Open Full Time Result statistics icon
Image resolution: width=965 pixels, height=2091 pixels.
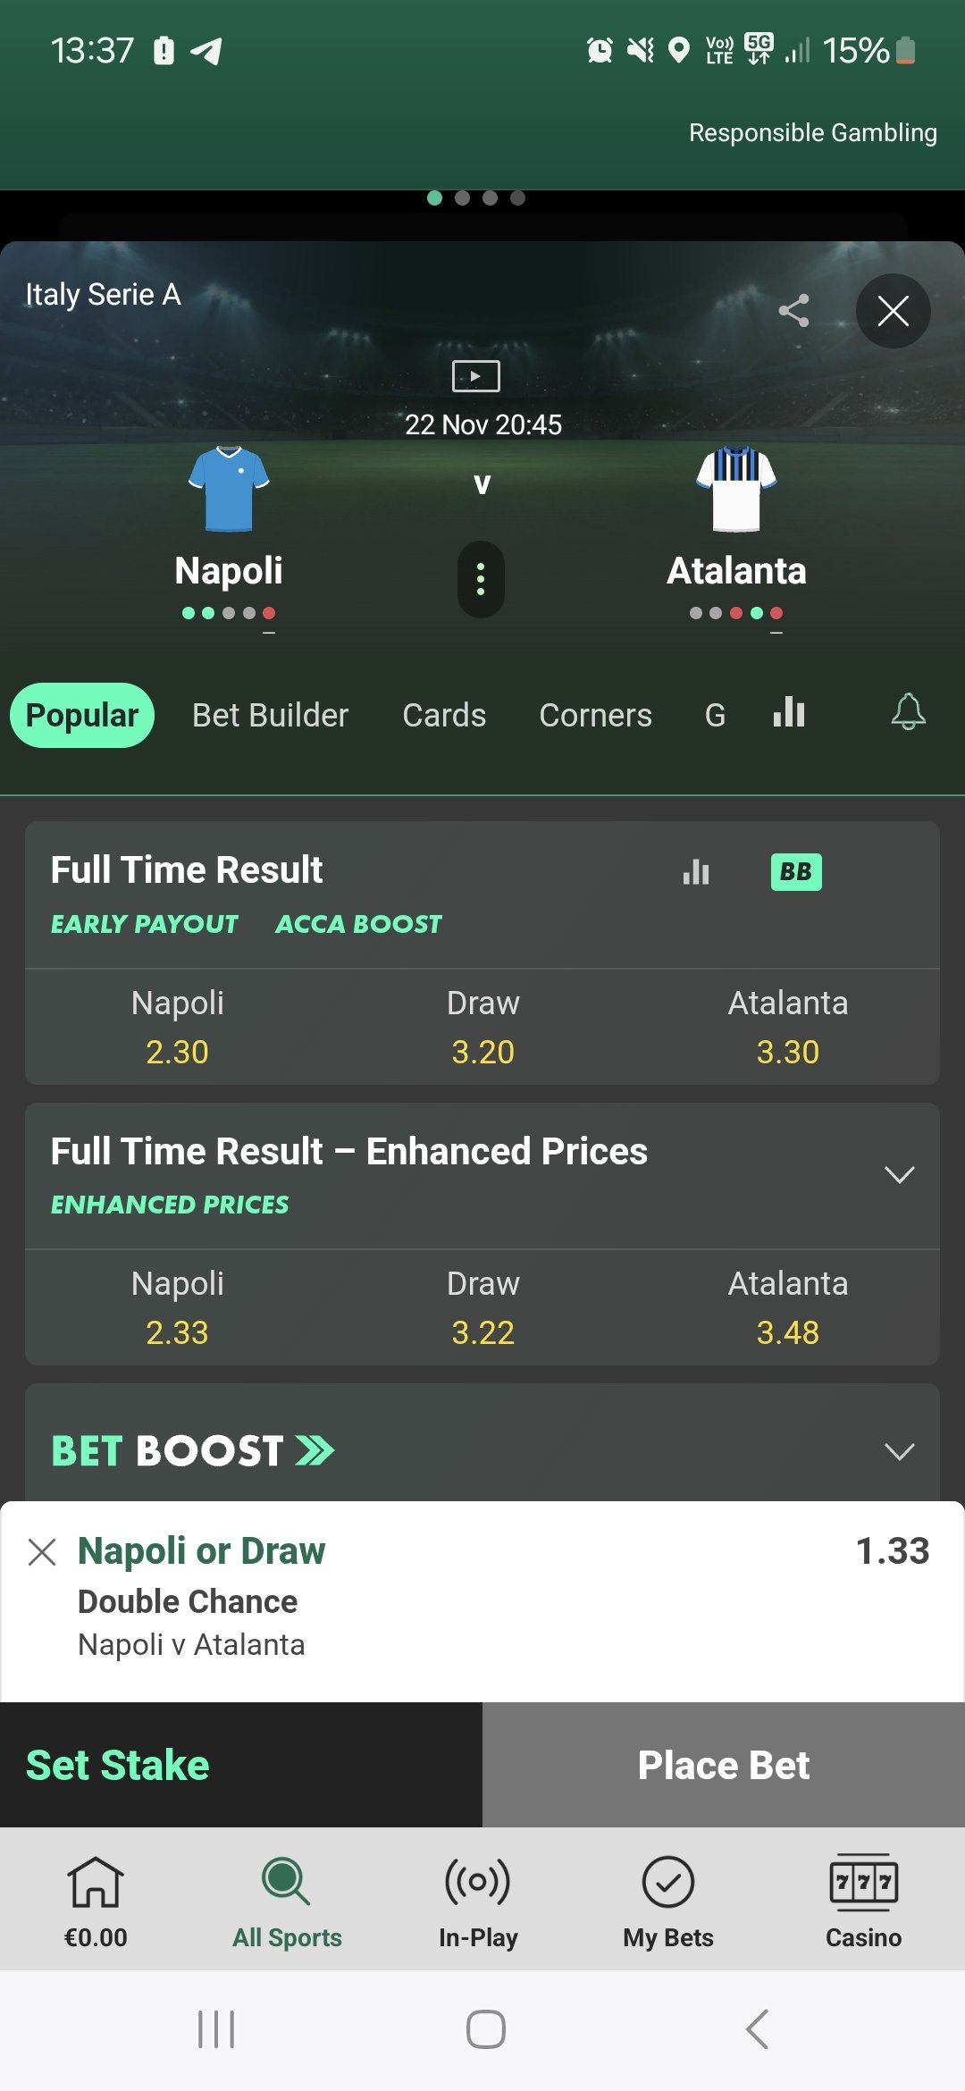coord(696,871)
